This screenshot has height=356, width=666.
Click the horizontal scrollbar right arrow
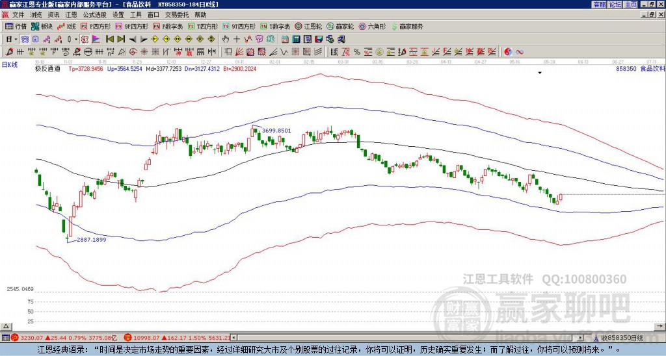pos(581,338)
